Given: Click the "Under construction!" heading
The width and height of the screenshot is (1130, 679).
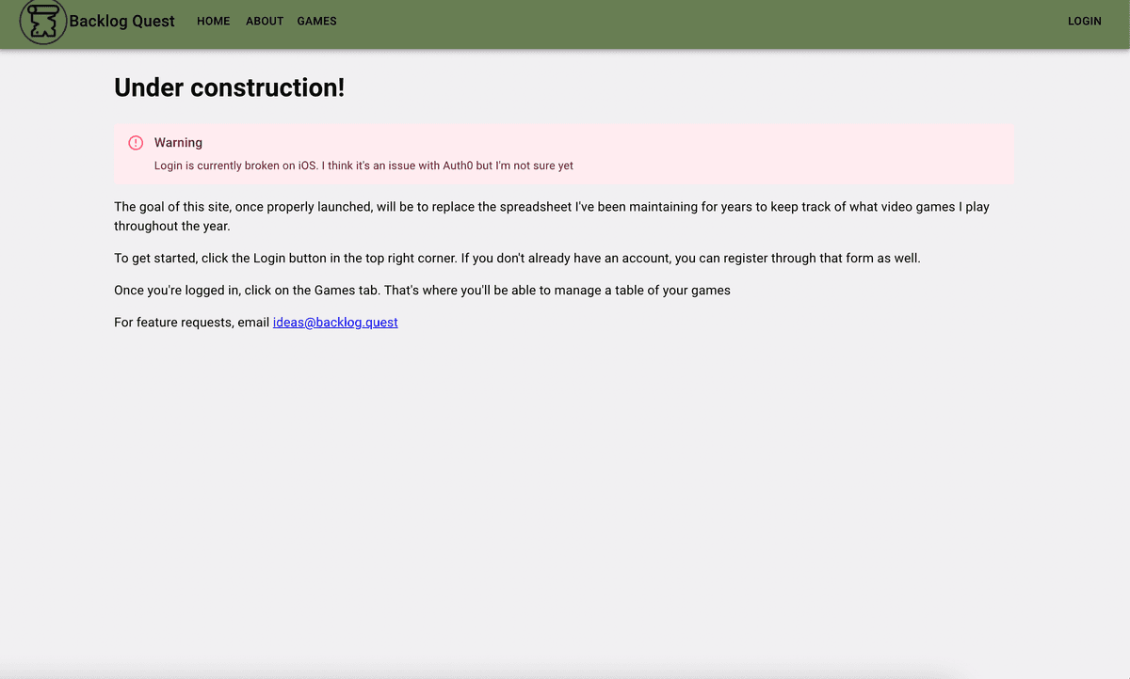Looking at the screenshot, I should [229, 87].
